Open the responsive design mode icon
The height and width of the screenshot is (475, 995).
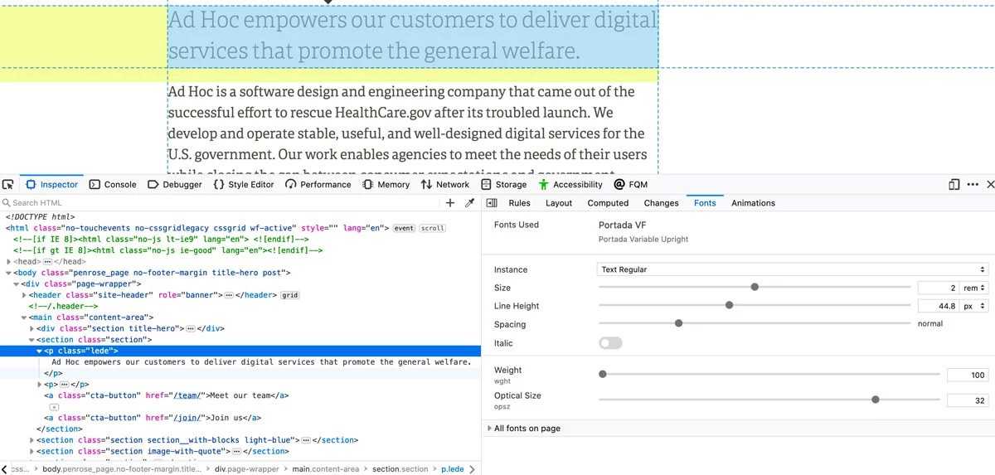coord(954,184)
